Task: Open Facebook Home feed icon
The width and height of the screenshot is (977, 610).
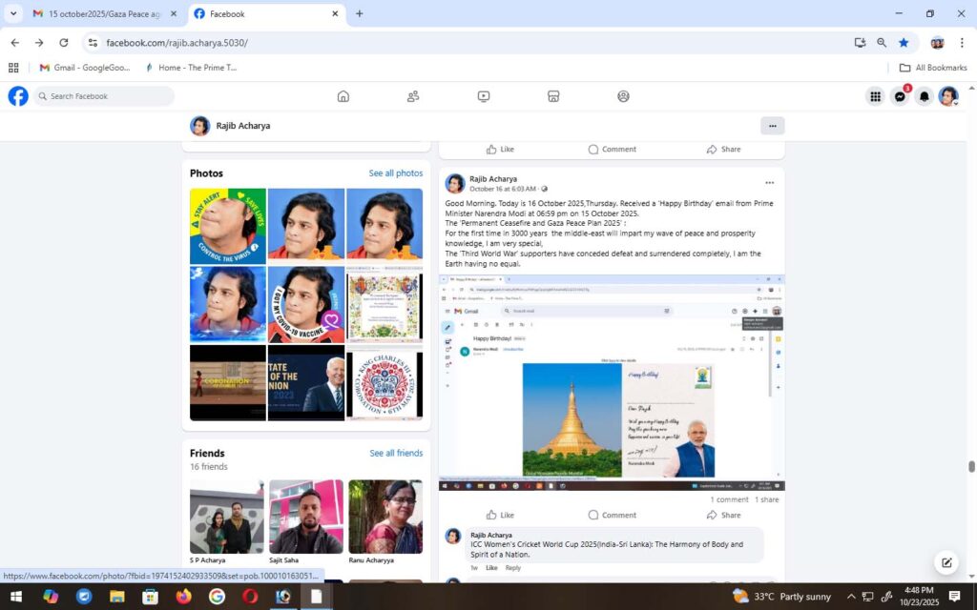Action: 343,96
